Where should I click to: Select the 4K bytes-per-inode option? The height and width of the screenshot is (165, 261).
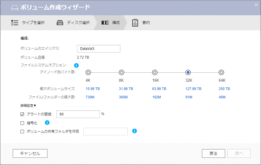(x=88, y=72)
